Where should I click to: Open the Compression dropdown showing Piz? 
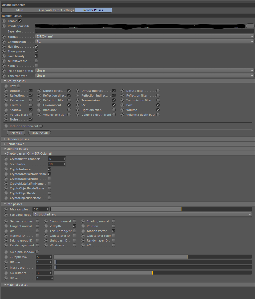coord(144,41)
